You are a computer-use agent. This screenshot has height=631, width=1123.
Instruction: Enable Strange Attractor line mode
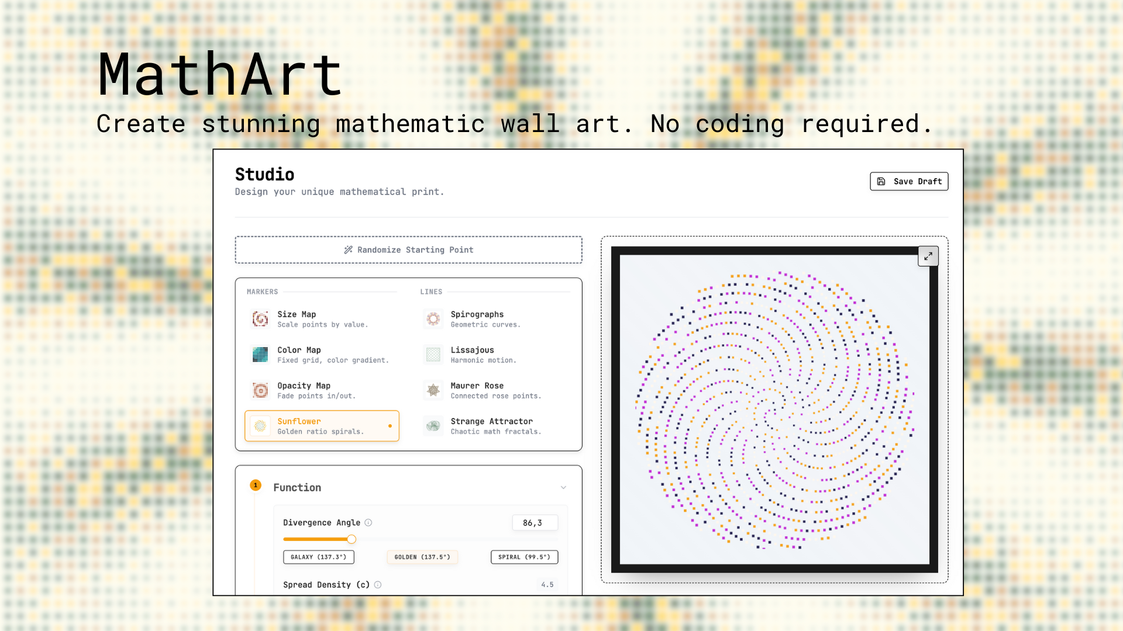495,426
